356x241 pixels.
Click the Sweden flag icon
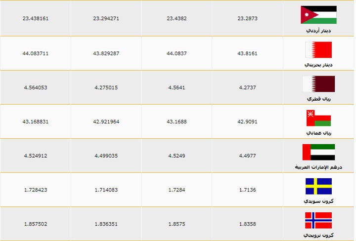318,186
